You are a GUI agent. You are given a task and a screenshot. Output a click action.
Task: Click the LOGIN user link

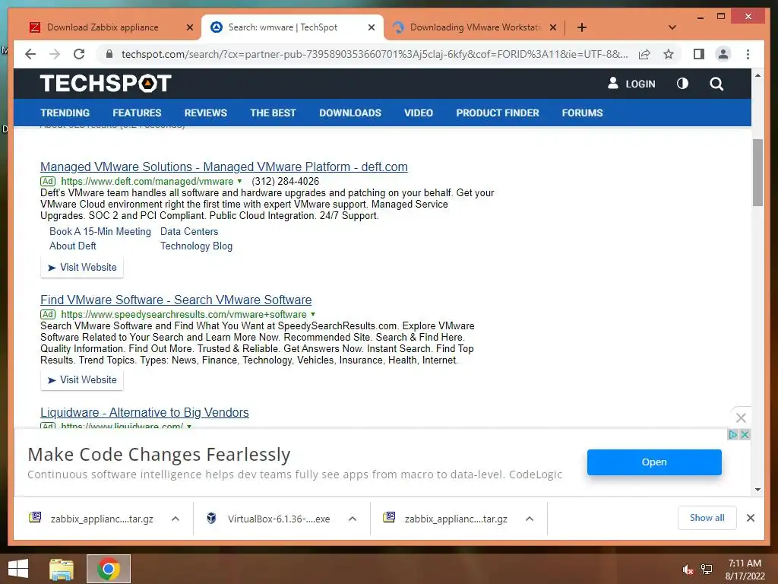[631, 84]
